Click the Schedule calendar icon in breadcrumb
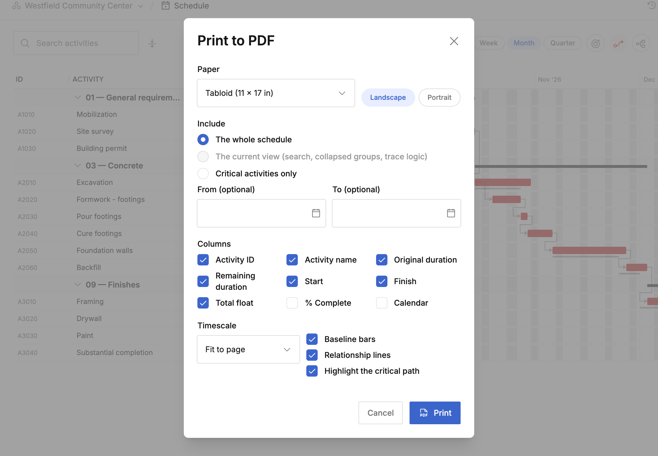 coord(165,6)
